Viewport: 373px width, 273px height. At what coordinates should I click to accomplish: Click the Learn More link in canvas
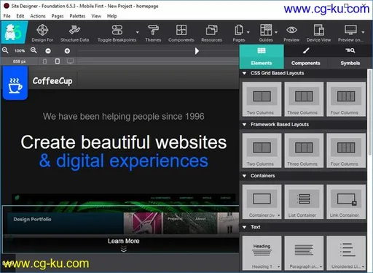(x=124, y=241)
